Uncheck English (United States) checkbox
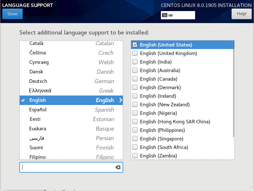 pyautogui.click(x=135, y=45)
